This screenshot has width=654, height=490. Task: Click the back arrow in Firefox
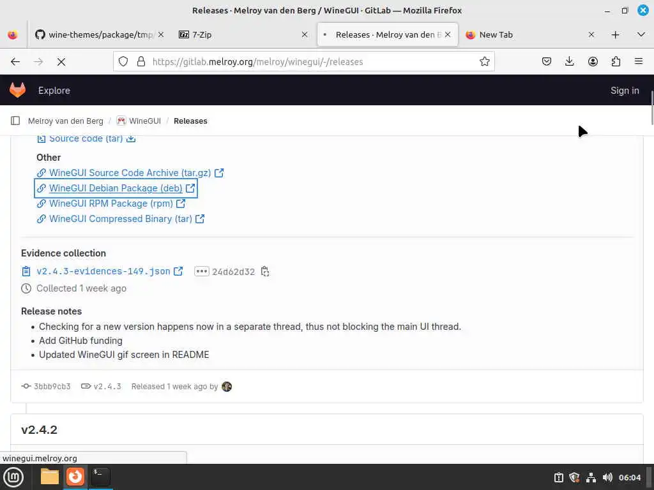[15, 62]
